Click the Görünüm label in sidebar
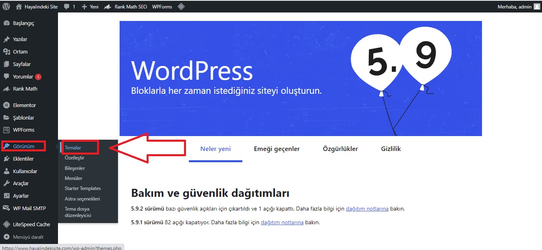This screenshot has width=542, height=250. tap(23, 146)
